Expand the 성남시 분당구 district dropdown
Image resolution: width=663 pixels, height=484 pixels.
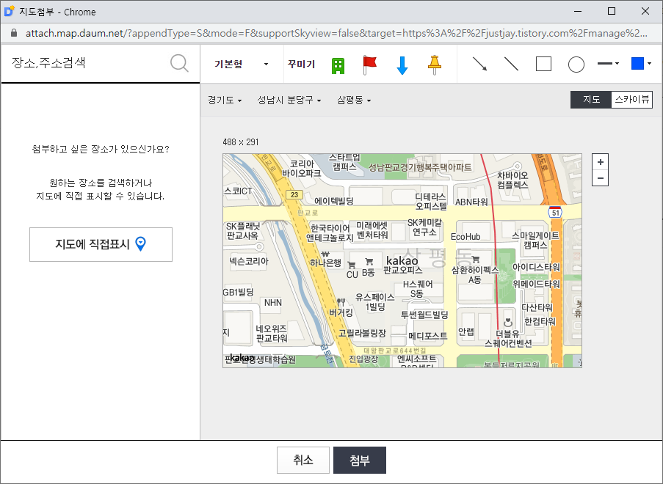[289, 100]
